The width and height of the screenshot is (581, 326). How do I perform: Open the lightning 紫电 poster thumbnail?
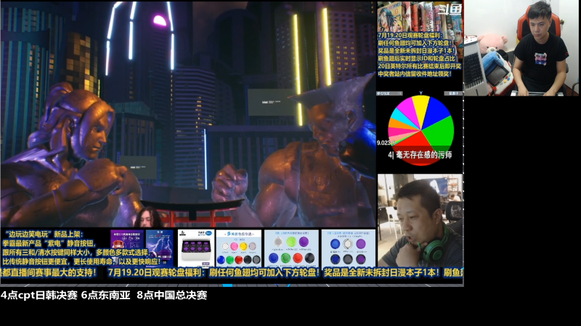[159, 247]
